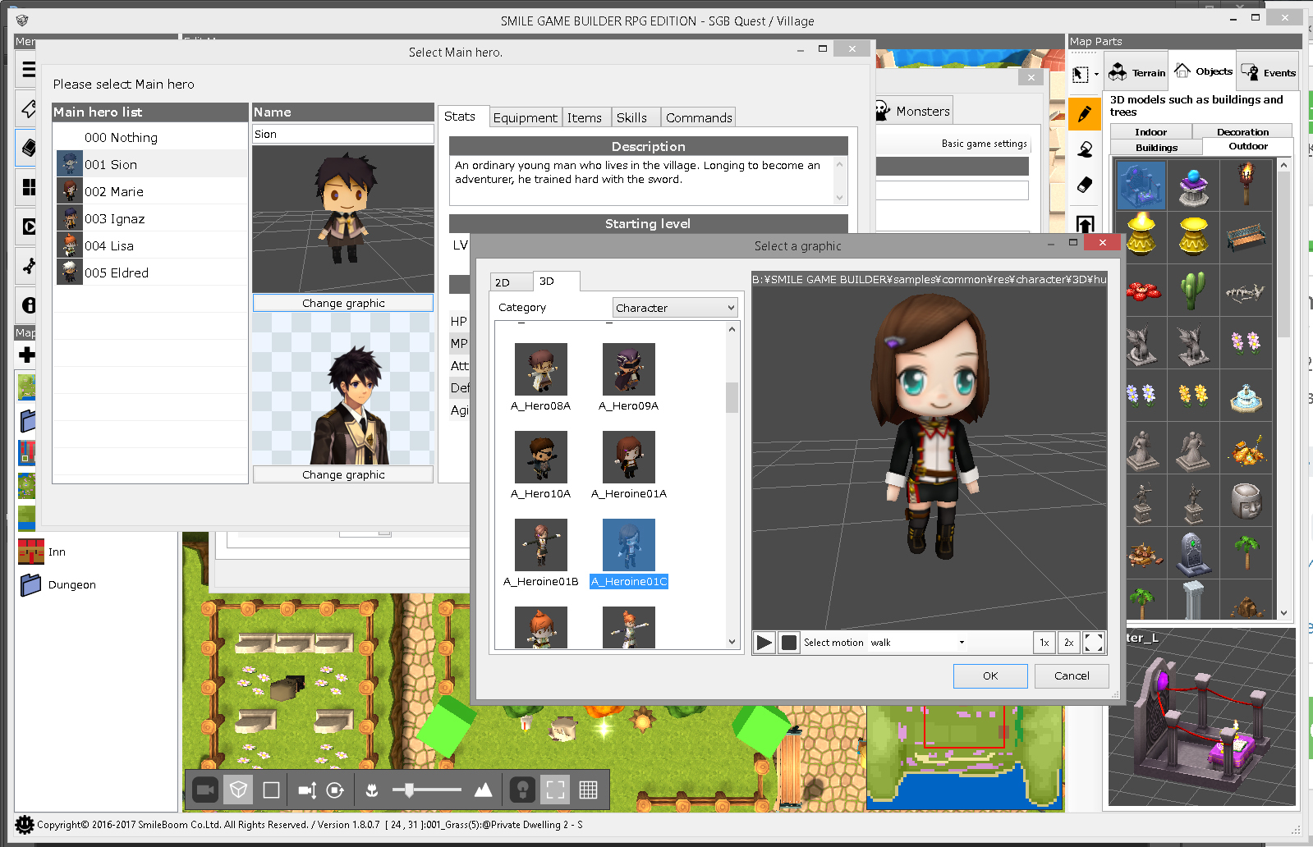Pick the gravestone object
Image resolution: width=1313 pixels, height=847 pixels.
tap(1193, 554)
